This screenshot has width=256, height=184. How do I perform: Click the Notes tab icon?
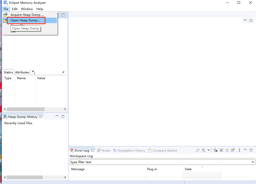pyautogui.click(x=99, y=150)
